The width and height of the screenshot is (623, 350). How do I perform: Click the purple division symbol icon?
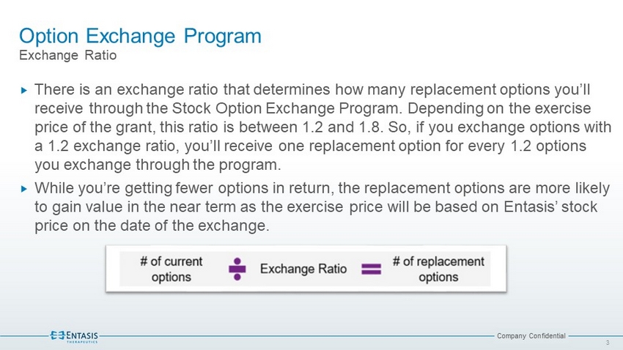(237, 269)
